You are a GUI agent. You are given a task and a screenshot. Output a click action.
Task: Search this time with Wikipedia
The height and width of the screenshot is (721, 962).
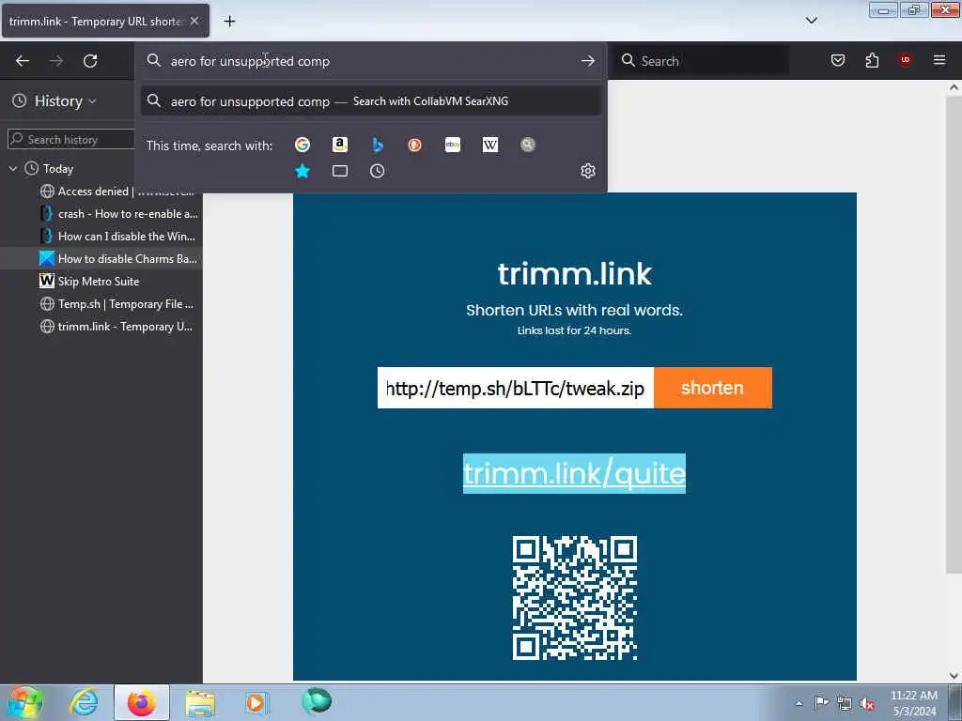click(490, 145)
